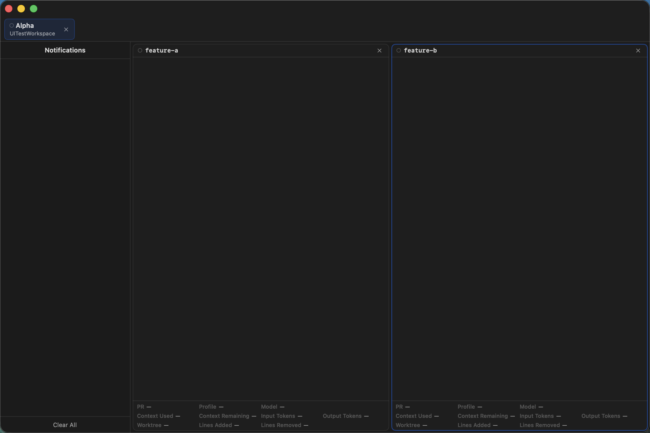This screenshot has width=650, height=433.
Task: Click Context Used in feature-a footer
Action: 155,416
